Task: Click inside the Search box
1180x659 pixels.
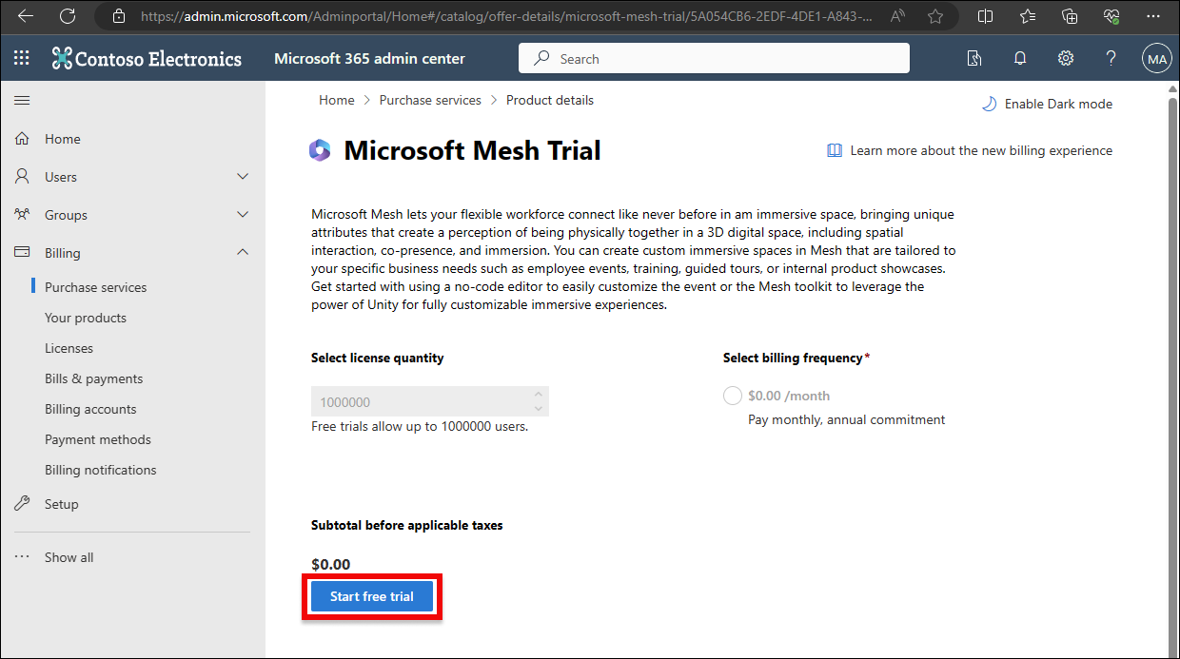Action: 714,58
